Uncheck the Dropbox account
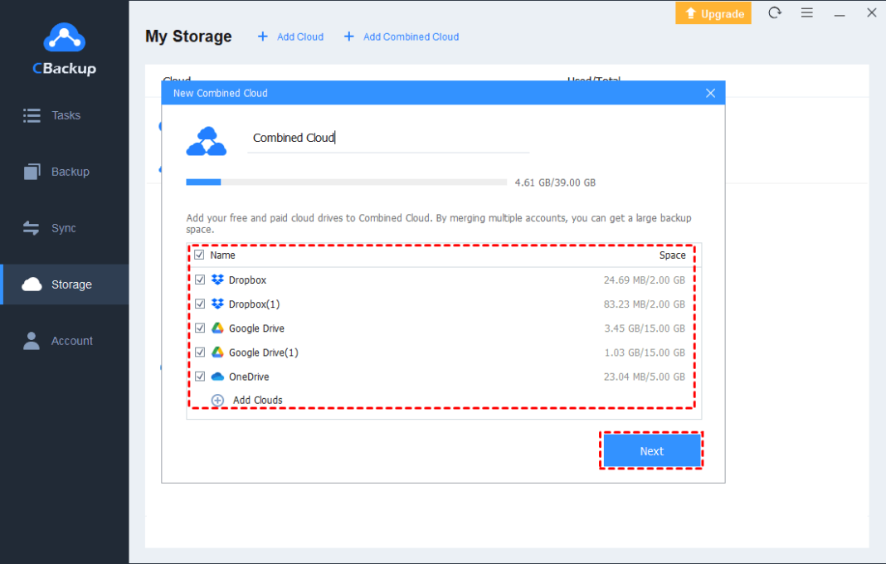Viewport: 886px width, 564px height. (x=200, y=280)
